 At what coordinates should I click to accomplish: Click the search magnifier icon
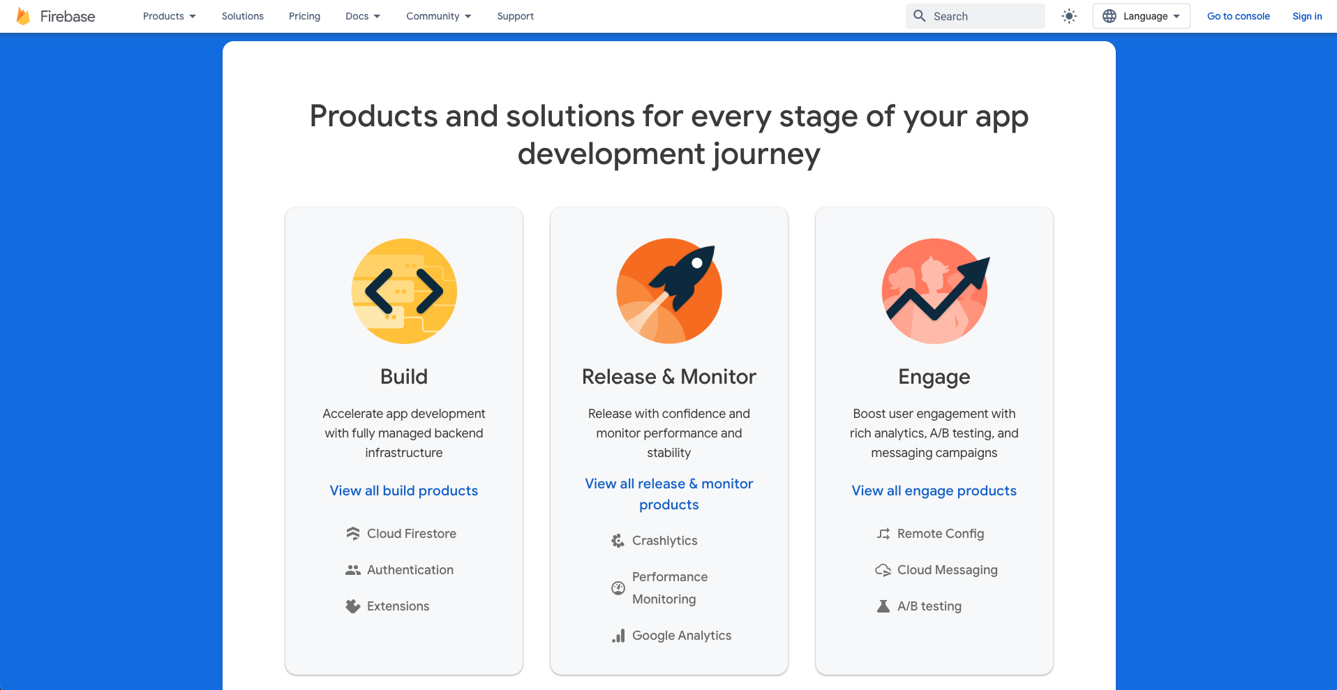point(920,16)
